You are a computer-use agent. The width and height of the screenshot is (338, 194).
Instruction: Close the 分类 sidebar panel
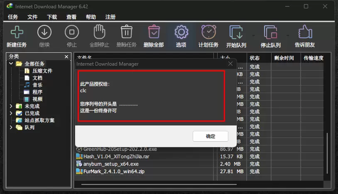point(66,56)
